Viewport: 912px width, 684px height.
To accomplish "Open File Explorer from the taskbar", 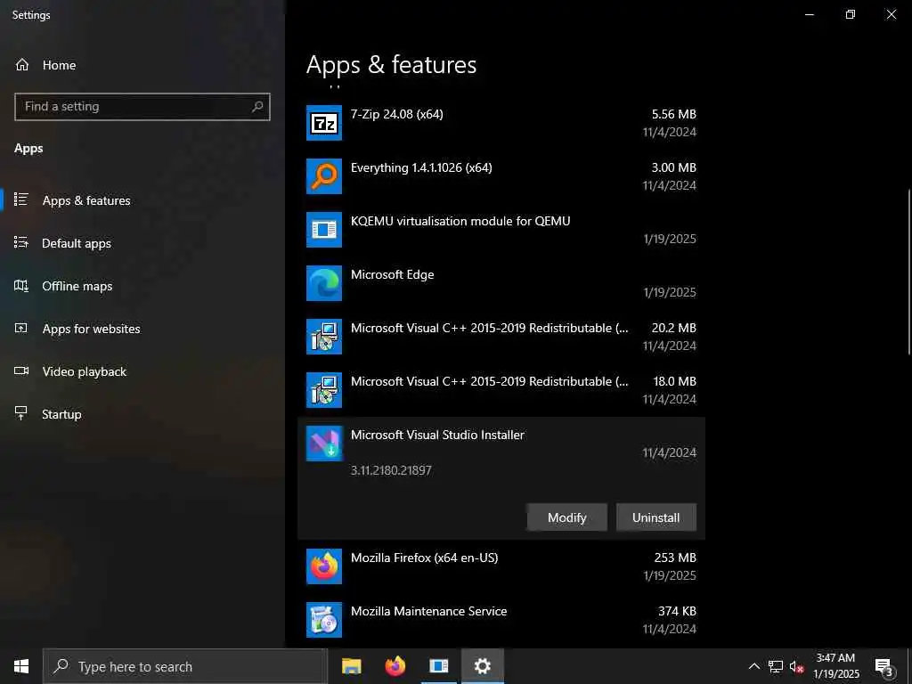I will pos(351,666).
